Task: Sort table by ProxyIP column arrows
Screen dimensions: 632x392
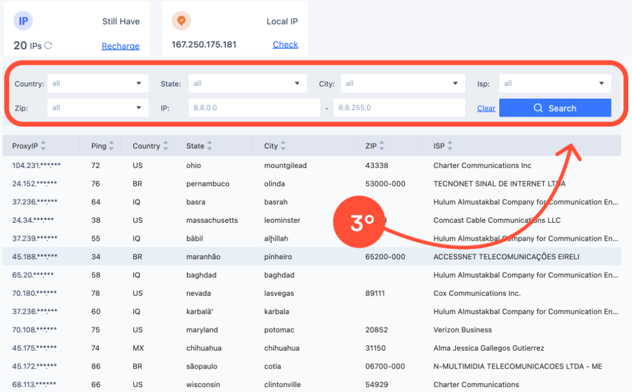Action: 43,146
